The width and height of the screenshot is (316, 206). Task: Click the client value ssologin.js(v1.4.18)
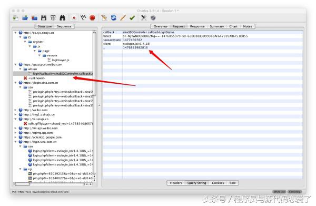pos(136,44)
